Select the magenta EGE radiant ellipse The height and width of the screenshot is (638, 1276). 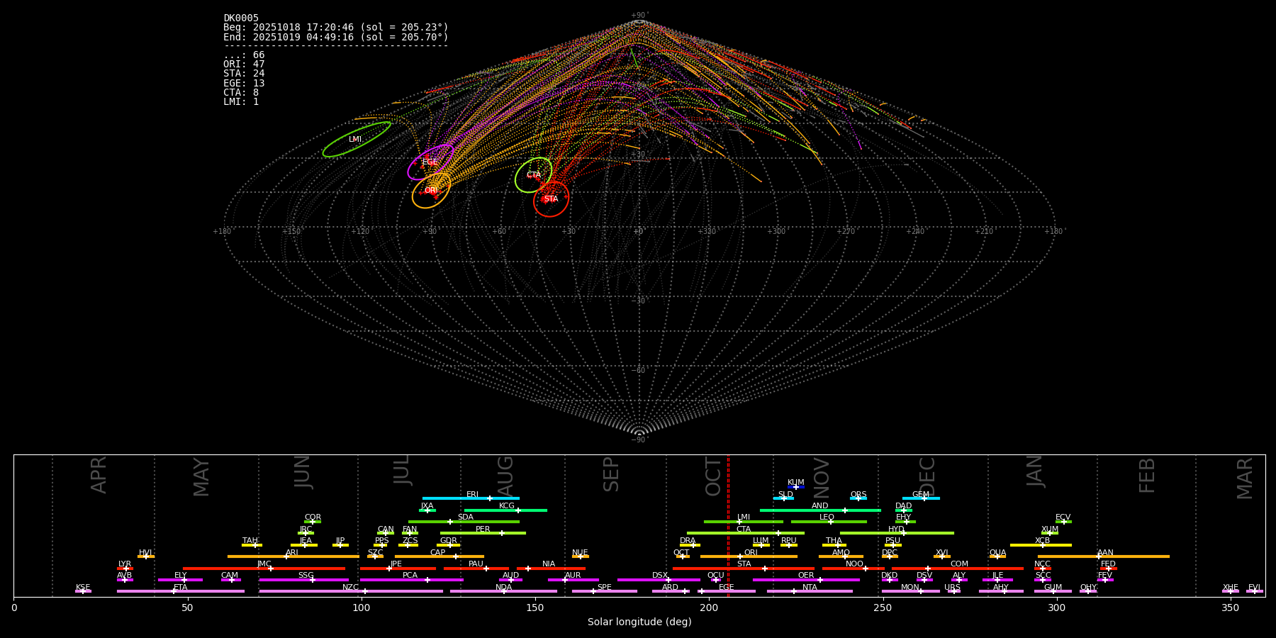pyautogui.click(x=430, y=162)
